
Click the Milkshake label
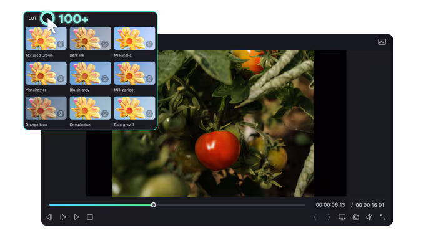(122, 55)
